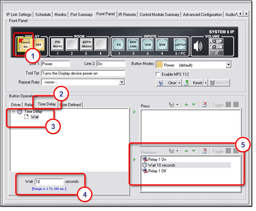Click the Display OFF button
The image size is (256, 211).
(x=39, y=44)
